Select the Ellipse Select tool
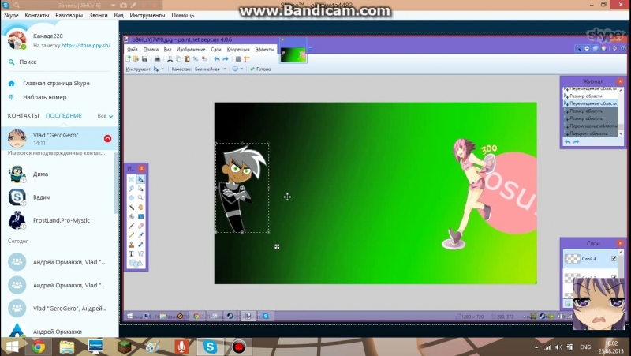This screenshot has width=631, height=356. [131, 197]
